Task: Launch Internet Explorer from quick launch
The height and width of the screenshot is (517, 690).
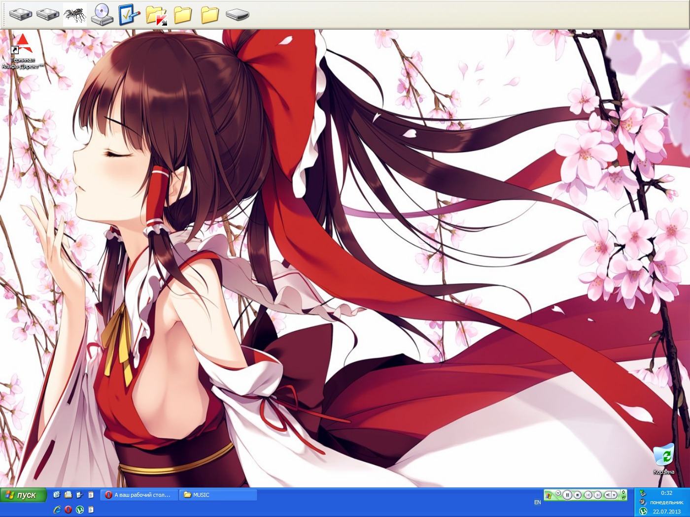Action: (57, 510)
